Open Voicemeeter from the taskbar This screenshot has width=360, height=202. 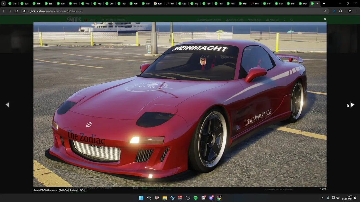click(180, 198)
